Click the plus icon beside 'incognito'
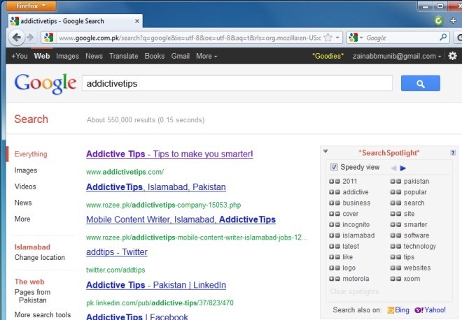This screenshot has width=462, height=320. coord(332,224)
